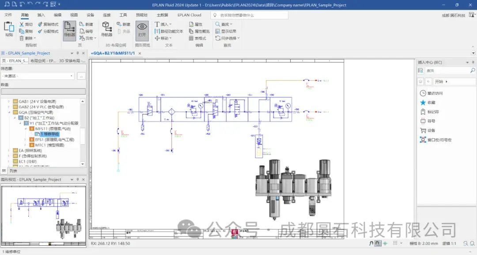477x255 pixels.
Task: Click the Cut (剪切) scissors icon
Action: coord(21,24)
